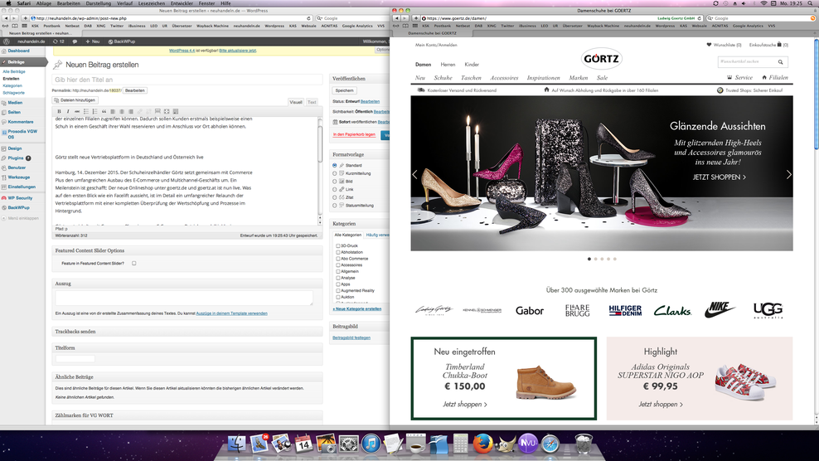This screenshot has width=819, height=461.
Task: Collapse the Auszug panel
Action: 187,284
